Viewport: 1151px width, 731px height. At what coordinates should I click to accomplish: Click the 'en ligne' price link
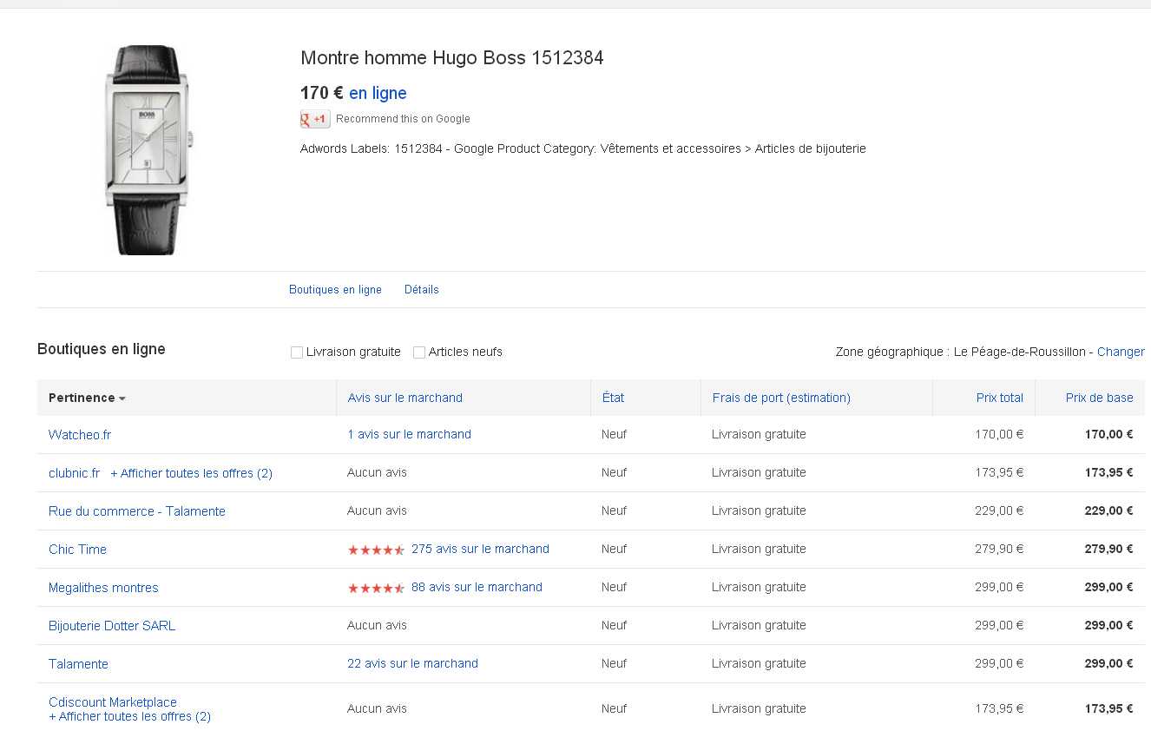click(x=378, y=93)
